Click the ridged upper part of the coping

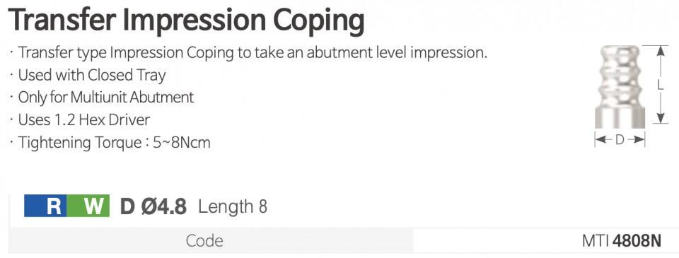click(620, 76)
